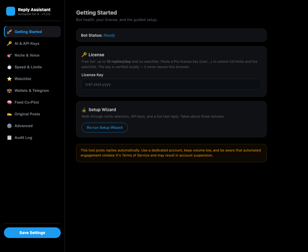Open the Original Posts section
This screenshot has width=308, height=252.
click(x=32, y=114)
